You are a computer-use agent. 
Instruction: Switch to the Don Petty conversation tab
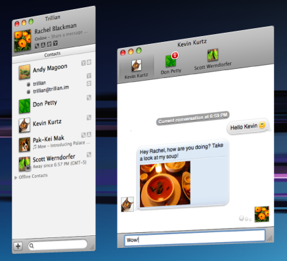point(171,64)
